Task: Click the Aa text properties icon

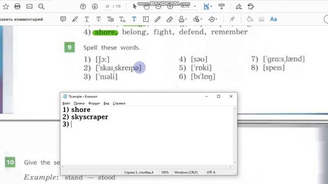Action: pyautogui.click(x=273, y=19)
